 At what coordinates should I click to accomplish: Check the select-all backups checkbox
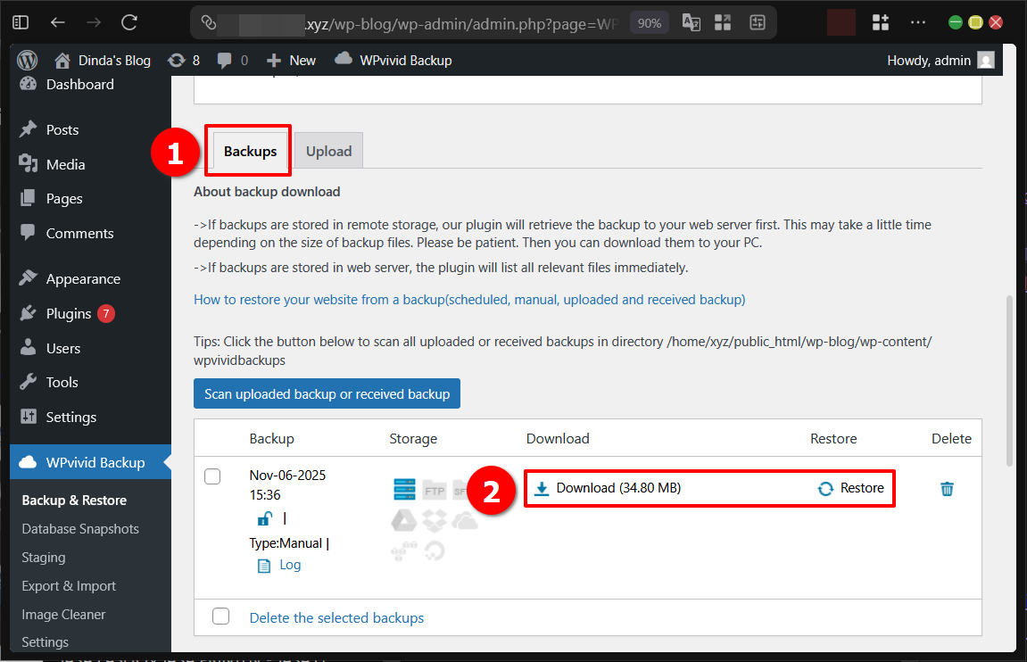(x=220, y=616)
